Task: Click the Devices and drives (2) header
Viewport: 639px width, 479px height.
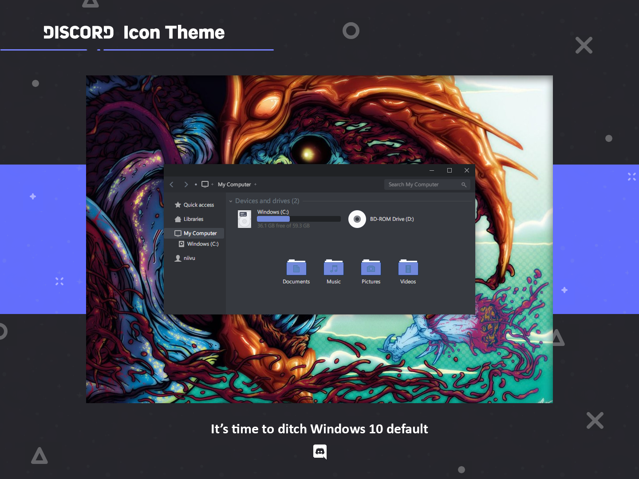Action: coord(267,201)
